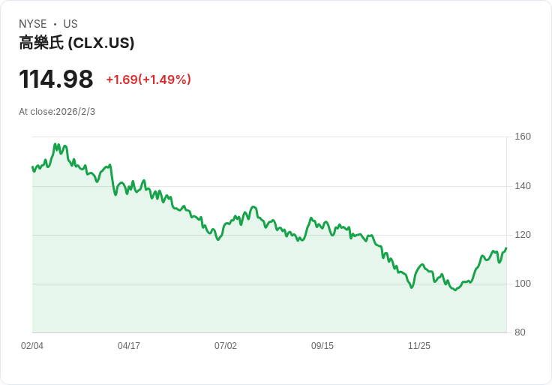Click the 160 y-axis label
This screenshot has width=552, height=385.
tap(523, 137)
